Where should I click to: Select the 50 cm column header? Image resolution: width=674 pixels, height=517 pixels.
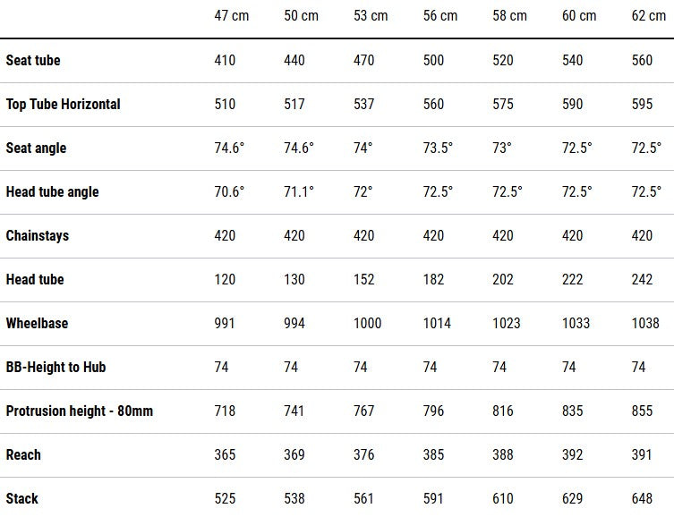pyautogui.click(x=301, y=16)
